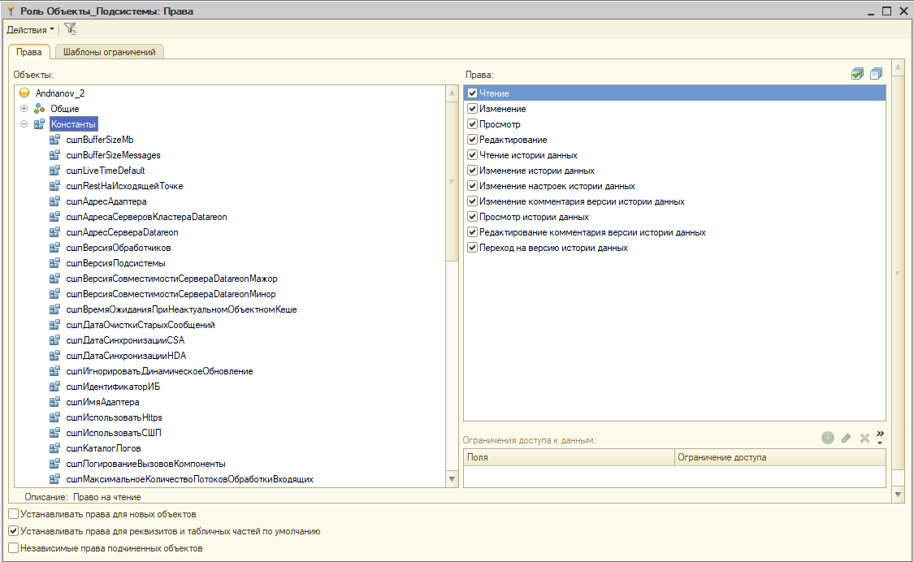Click the add access restriction icon
The width and height of the screenshot is (914, 562).
click(828, 438)
